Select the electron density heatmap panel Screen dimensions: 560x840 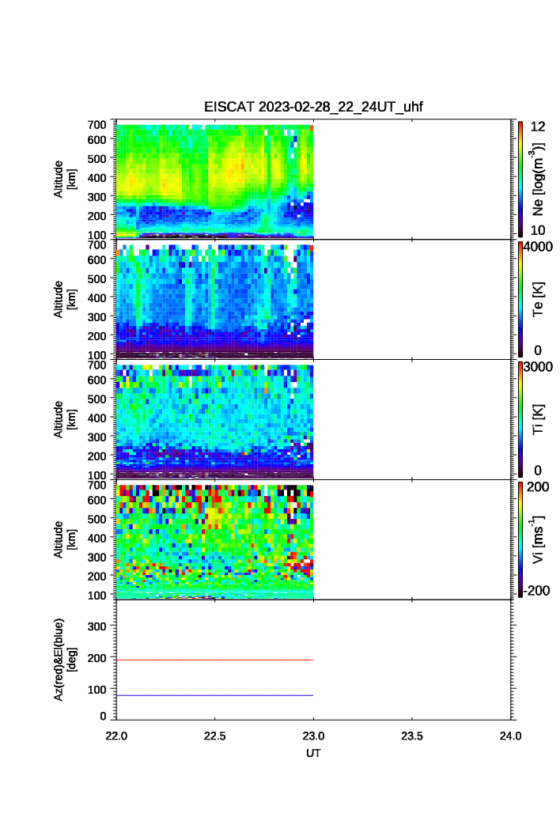(215, 180)
